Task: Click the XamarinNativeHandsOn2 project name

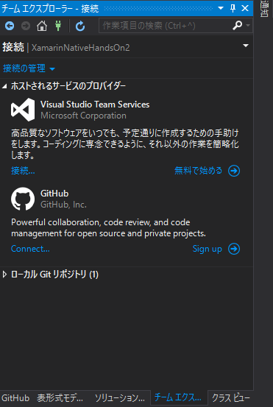Action: click(80, 48)
